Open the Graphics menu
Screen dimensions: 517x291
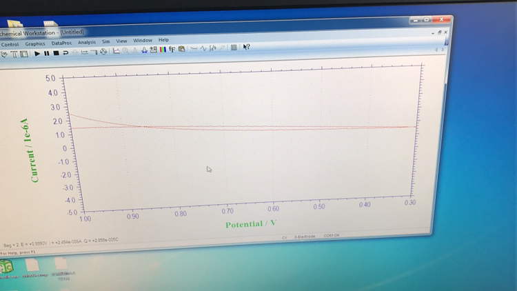tap(35, 43)
